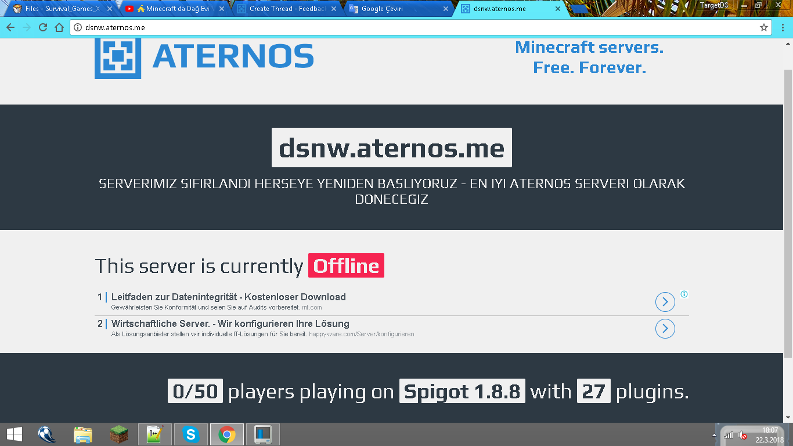Open the browser home page

pyautogui.click(x=59, y=27)
